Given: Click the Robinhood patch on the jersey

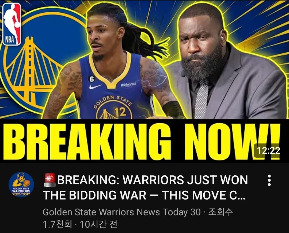Looking at the screenshot, I should [x=128, y=84].
